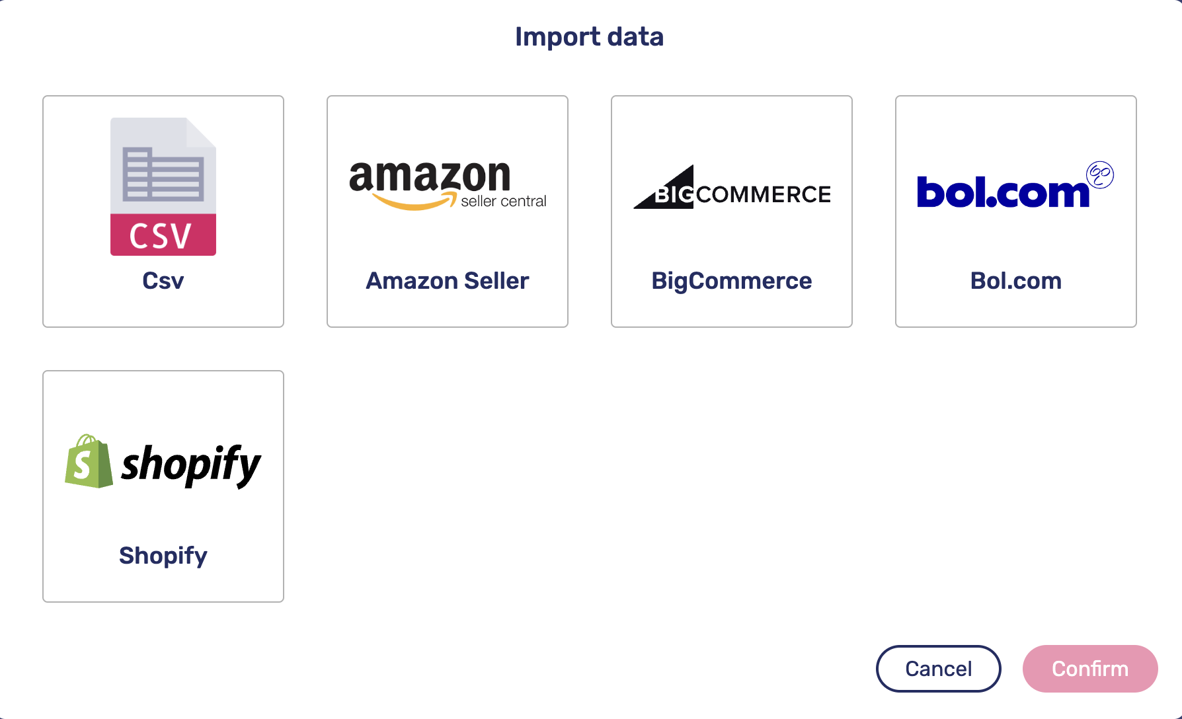Click the BigCommerce black triangle mark
The width and height of the screenshot is (1182, 719).
click(x=664, y=187)
